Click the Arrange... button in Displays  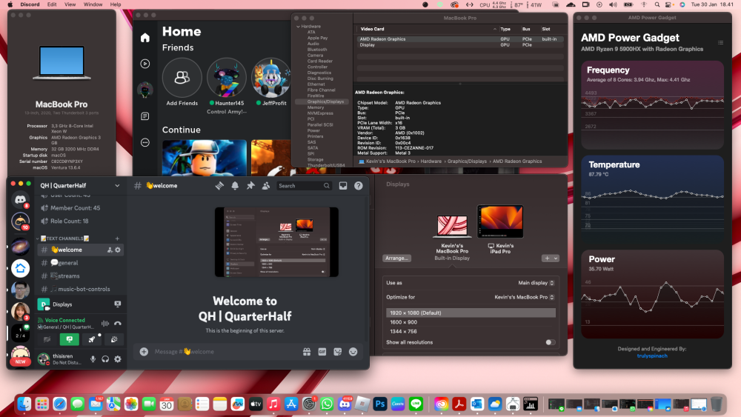tap(396, 258)
